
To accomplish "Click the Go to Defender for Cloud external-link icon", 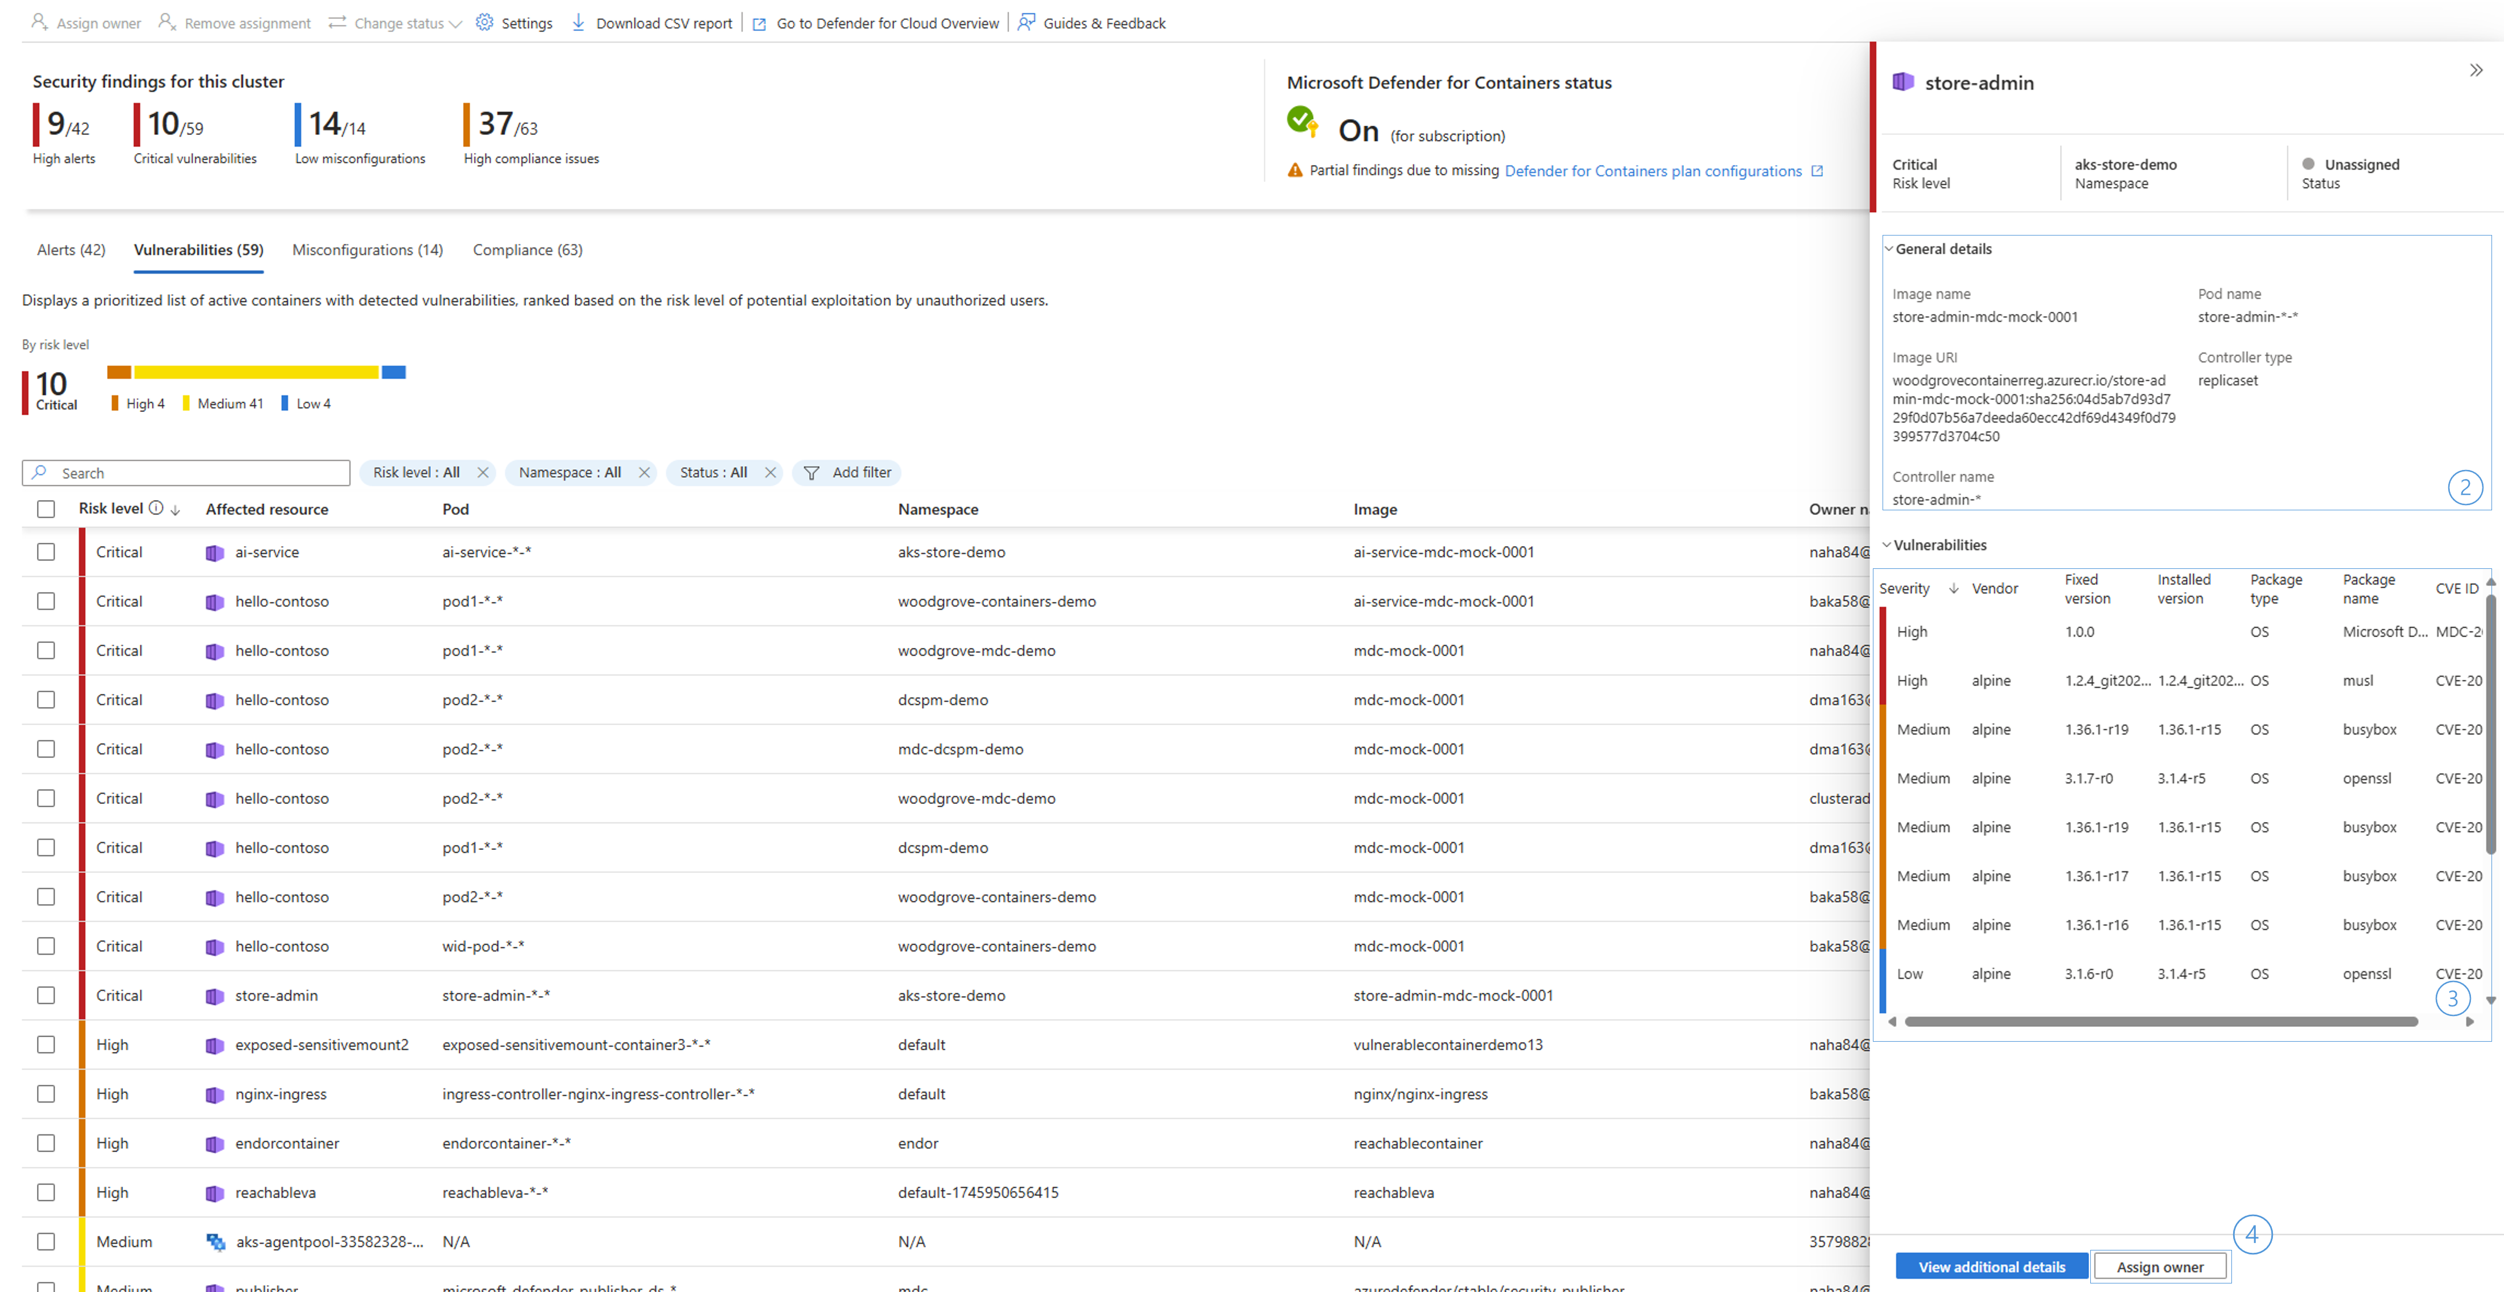I will 759,23.
